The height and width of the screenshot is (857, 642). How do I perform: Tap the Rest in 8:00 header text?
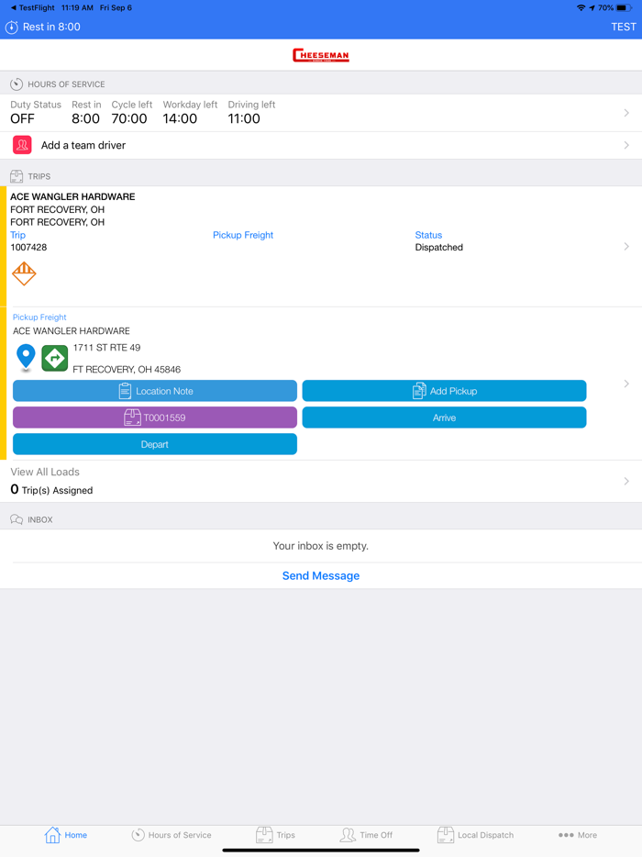pyautogui.click(x=51, y=27)
